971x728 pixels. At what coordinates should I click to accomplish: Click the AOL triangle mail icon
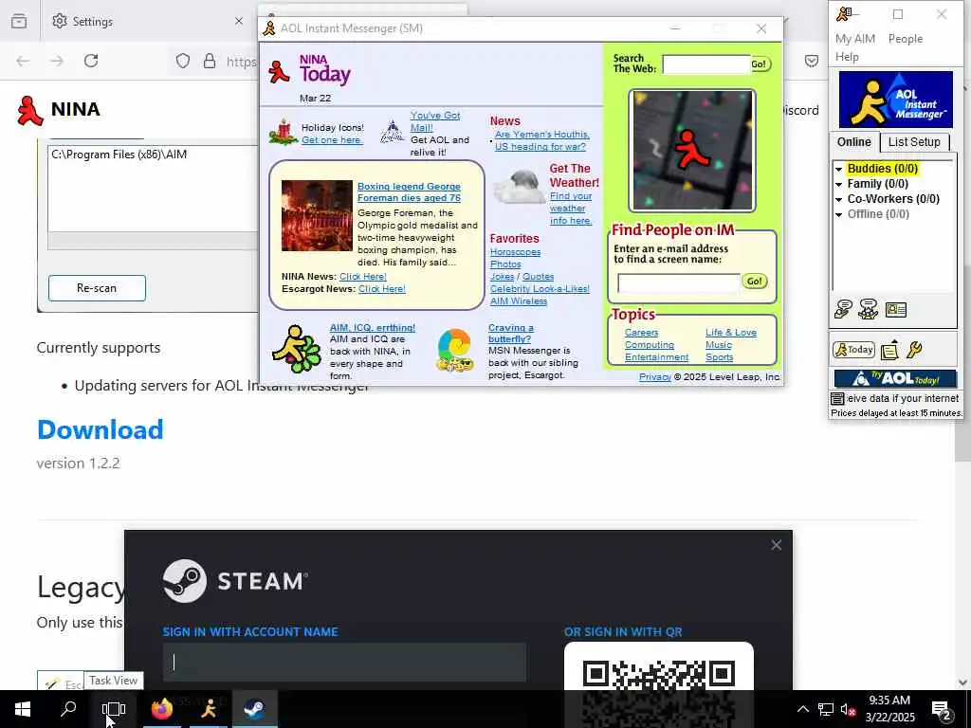tap(392, 132)
